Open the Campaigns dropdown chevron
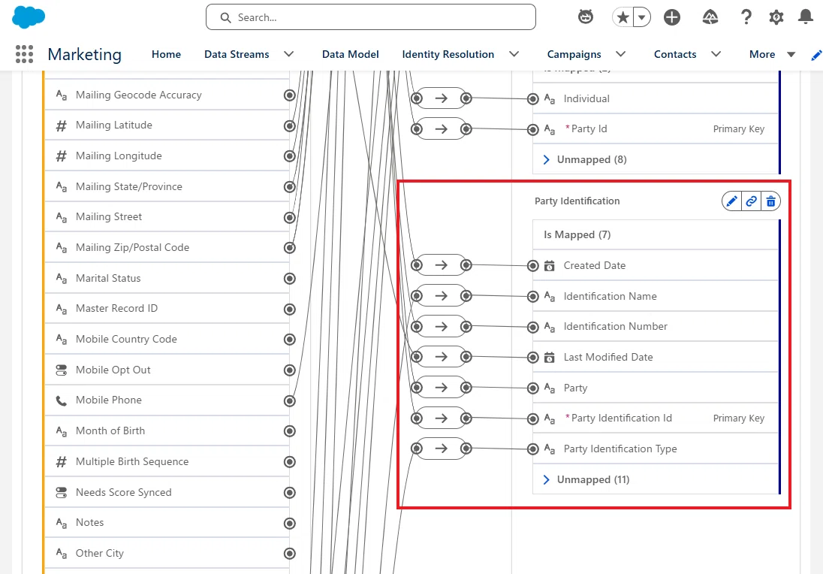The height and width of the screenshot is (574, 823). point(621,54)
